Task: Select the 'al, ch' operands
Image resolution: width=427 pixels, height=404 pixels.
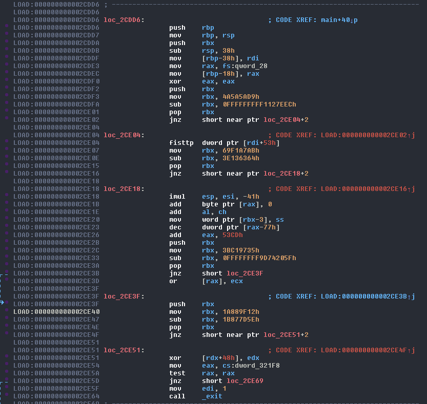Action: [214, 212]
